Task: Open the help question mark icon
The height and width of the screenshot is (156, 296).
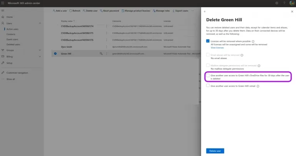Action: (x=284, y=3)
